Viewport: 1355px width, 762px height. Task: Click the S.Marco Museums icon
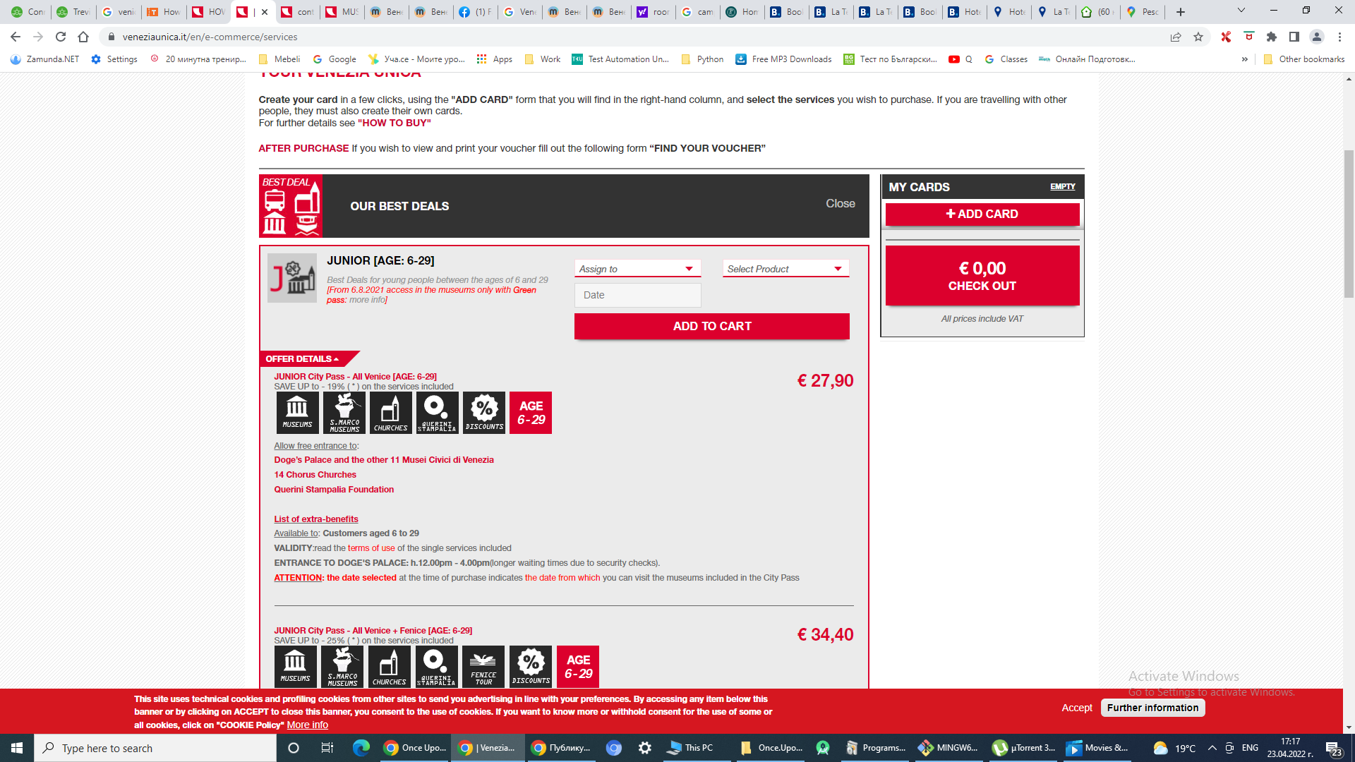(344, 412)
